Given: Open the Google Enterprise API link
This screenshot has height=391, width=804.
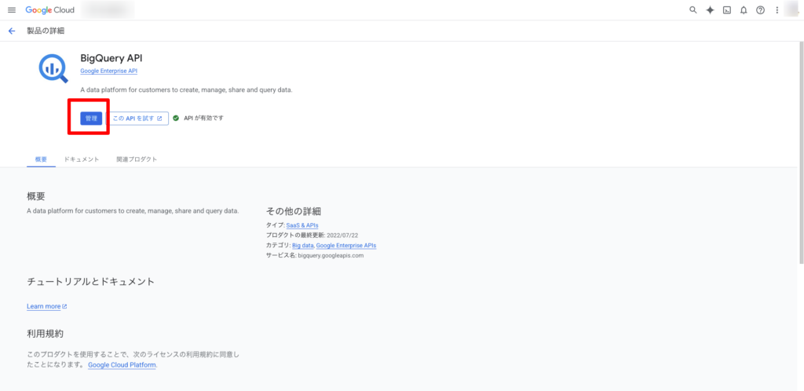Looking at the screenshot, I should (108, 71).
